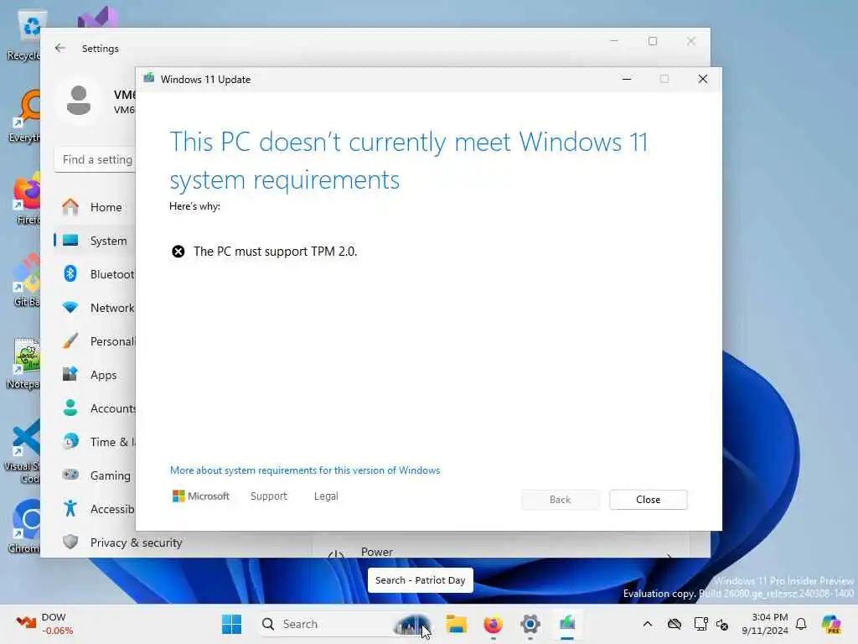Close the Windows 11 Update window with X
The height and width of the screenshot is (644, 858).
click(703, 80)
